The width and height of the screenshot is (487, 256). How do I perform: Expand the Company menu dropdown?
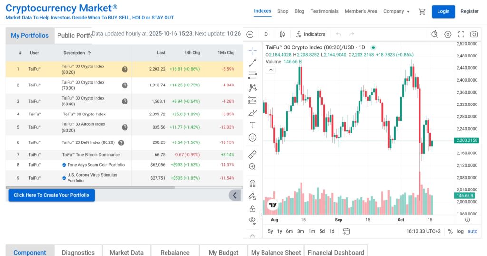[397, 11]
